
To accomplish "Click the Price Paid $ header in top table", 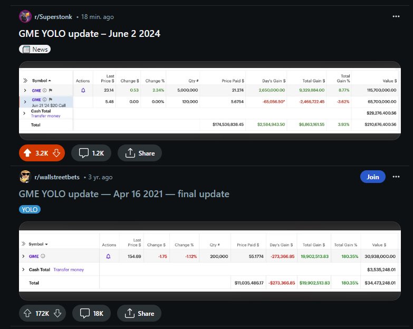I will 233,81.
